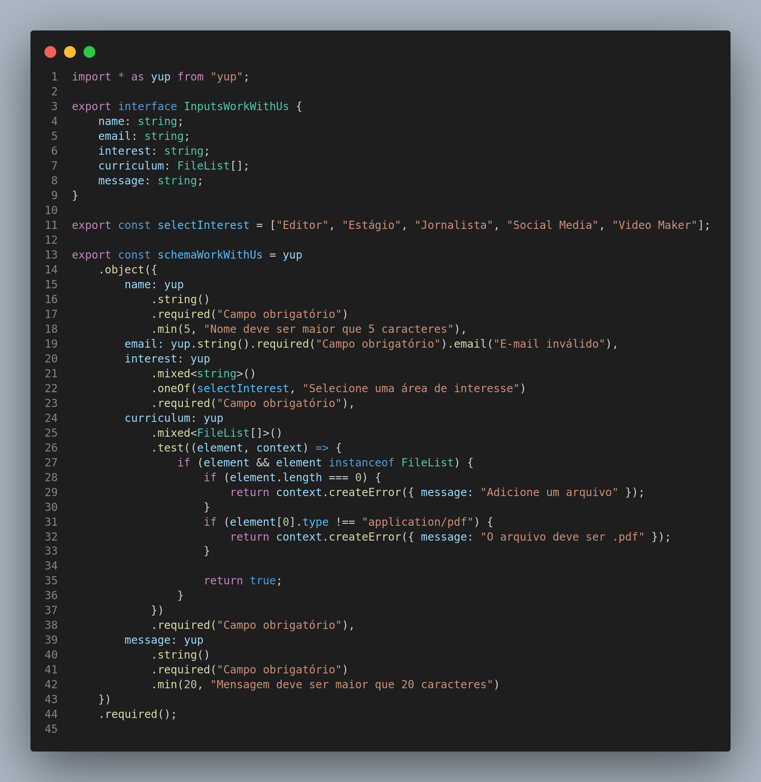Click the "Video Maker" string

coord(655,225)
